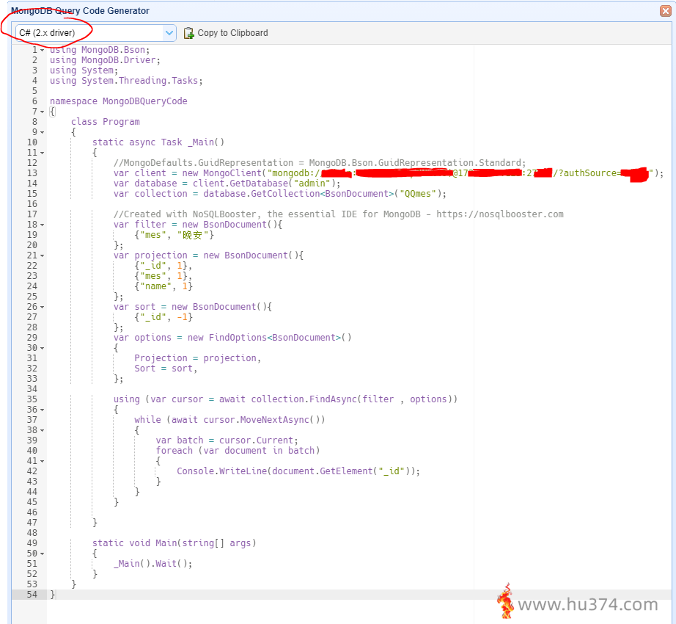Click 'Sort = sort,' line

pos(166,369)
